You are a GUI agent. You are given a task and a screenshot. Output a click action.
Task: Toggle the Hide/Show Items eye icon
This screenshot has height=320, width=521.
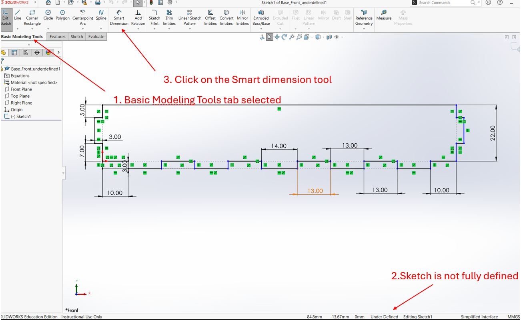[337, 37]
